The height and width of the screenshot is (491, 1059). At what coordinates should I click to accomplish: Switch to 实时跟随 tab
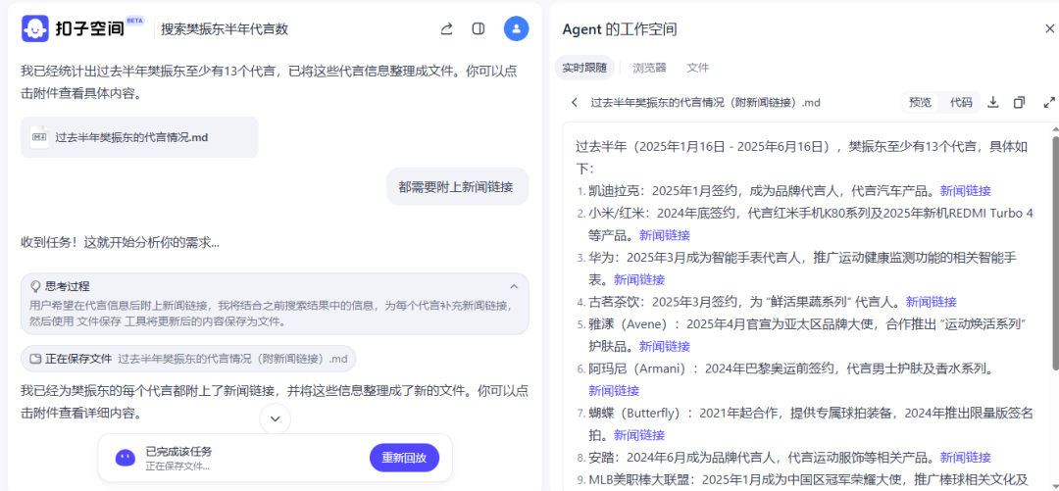(584, 68)
